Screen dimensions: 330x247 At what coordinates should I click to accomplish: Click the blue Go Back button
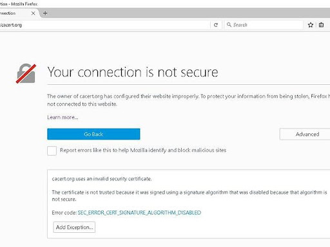93,134
